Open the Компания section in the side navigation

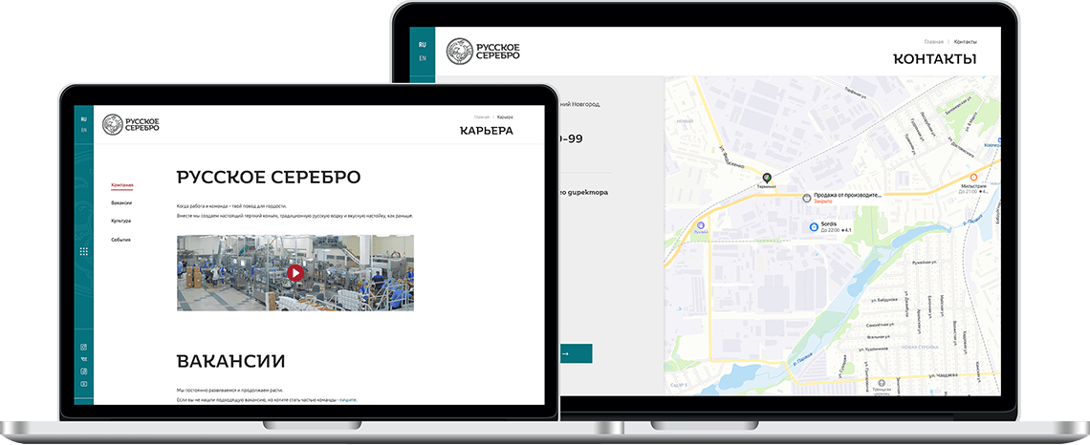point(121,185)
